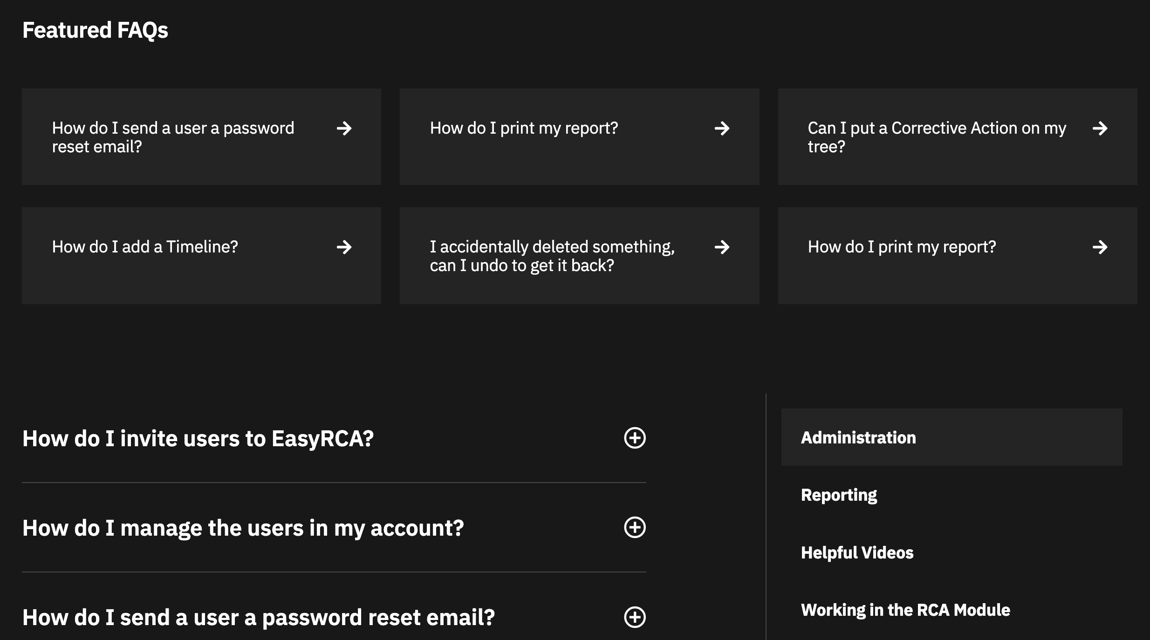Open 'I accidentally deleted something' FAQ text
This screenshot has width=1150, height=640.
tap(552, 256)
